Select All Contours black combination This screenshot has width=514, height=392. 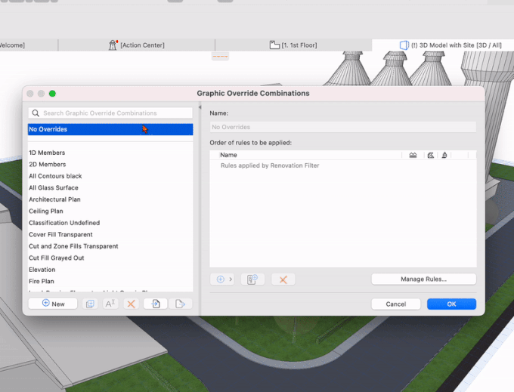click(110, 176)
